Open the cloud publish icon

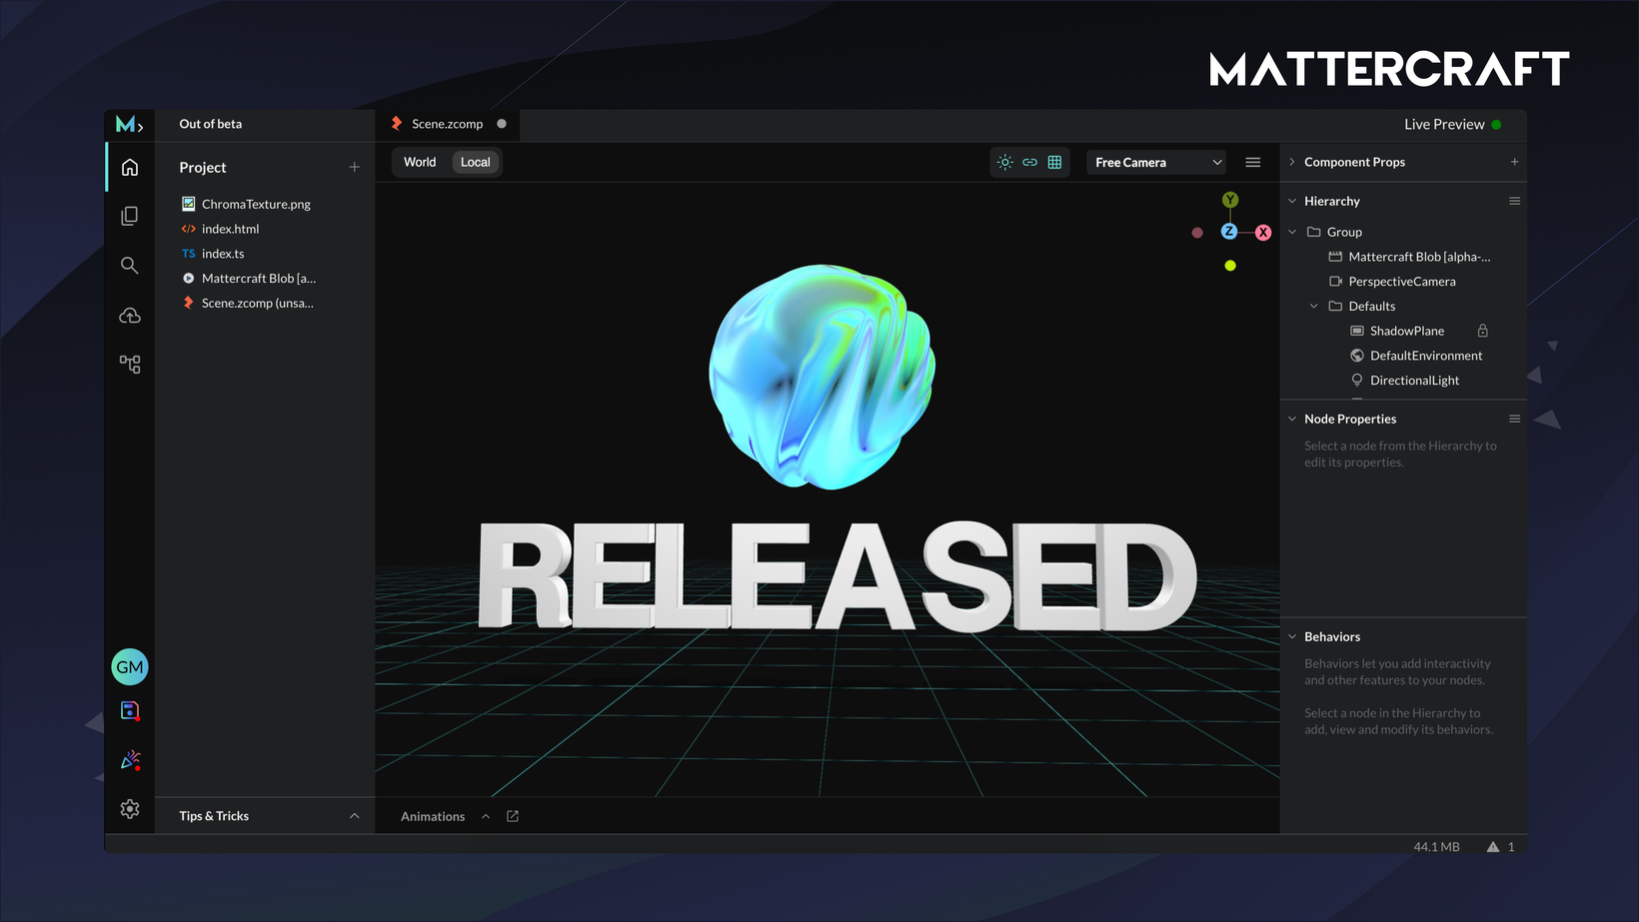pos(130,315)
